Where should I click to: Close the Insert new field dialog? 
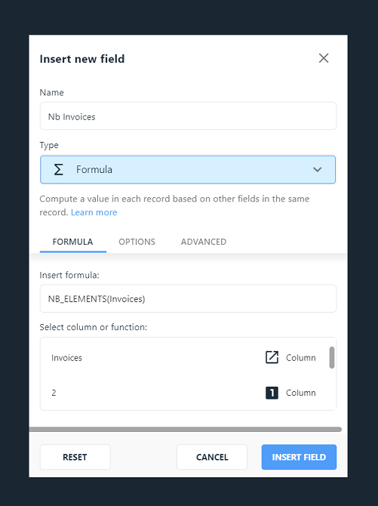click(324, 58)
